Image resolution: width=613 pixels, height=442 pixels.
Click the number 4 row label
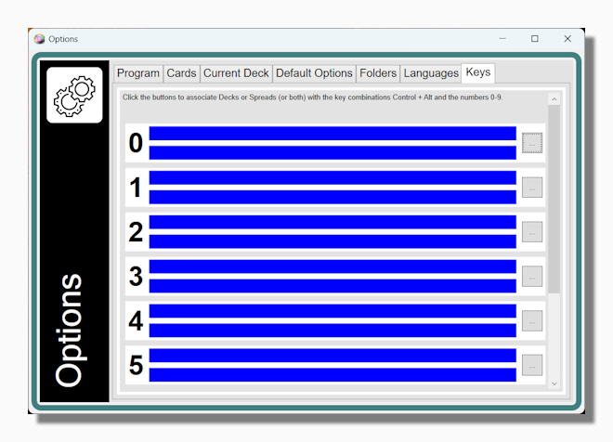point(136,321)
